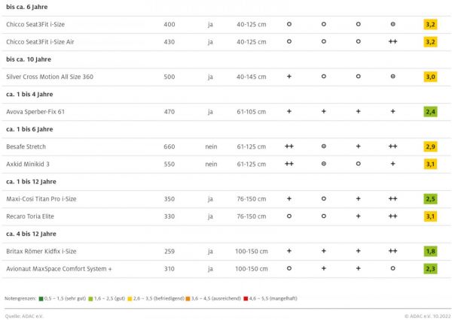The height and width of the screenshot is (320, 452).
Task: Click the green 1,8 score badge
Action: (x=430, y=251)
